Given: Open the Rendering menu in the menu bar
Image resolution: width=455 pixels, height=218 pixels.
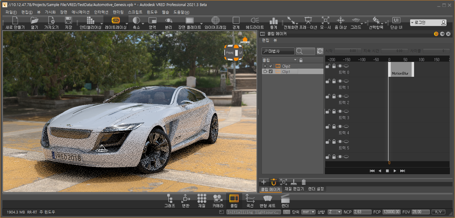Looking at the screenshot, I should point(118,12).
